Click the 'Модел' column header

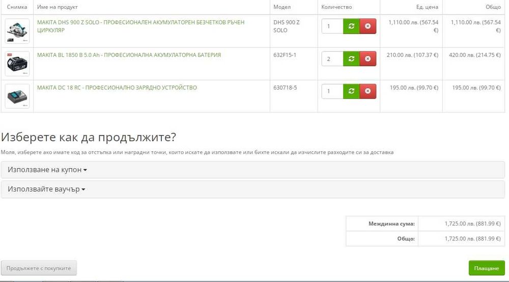tap(282, 7)
